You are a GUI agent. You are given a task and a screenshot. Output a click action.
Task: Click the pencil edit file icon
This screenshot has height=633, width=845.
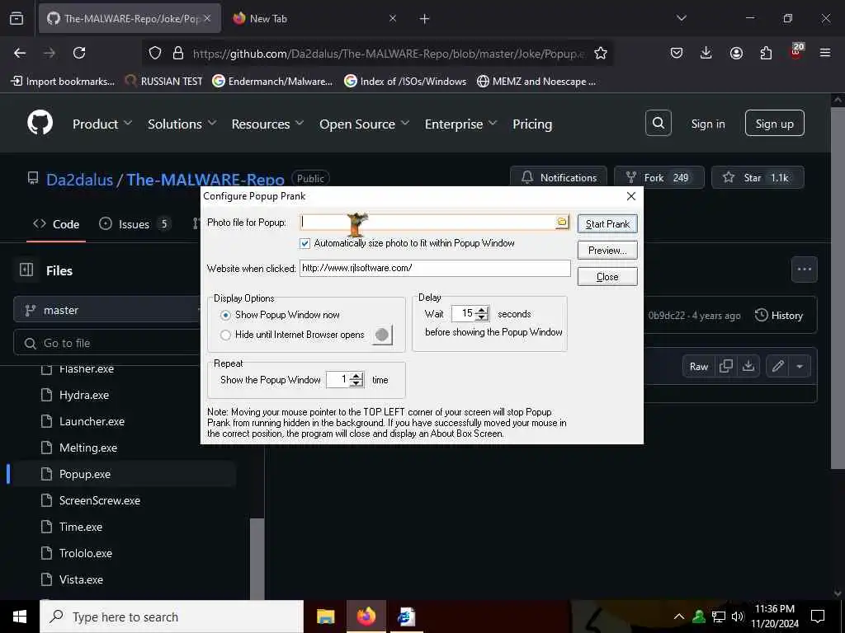click(777, 366)
